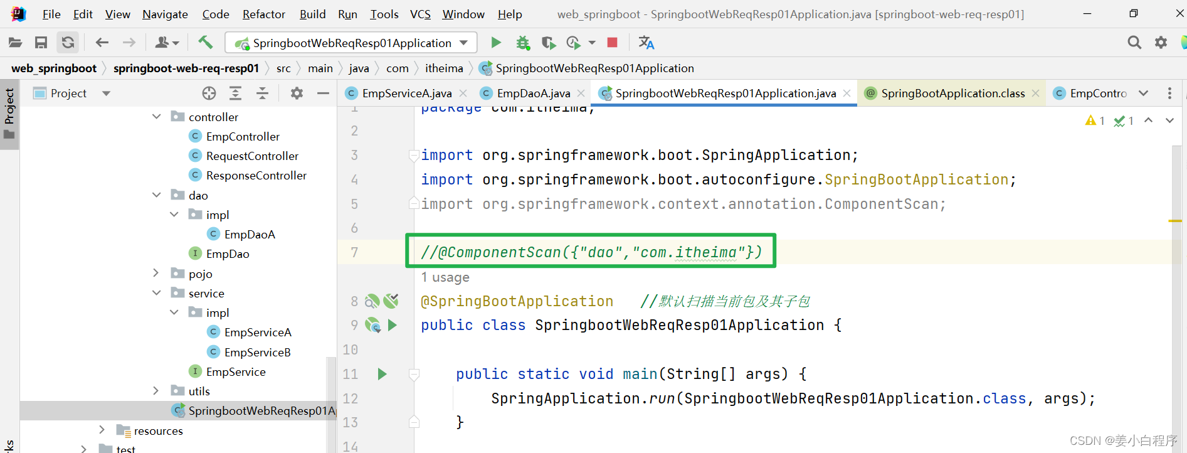Build project with the hammer icon
The image size is (1187, 453).
[x=206, y=43]
